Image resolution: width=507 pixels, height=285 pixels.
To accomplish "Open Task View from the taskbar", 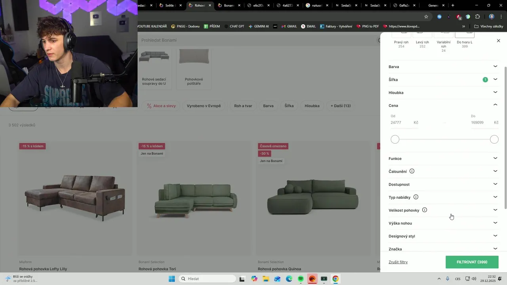I will pos(242,279).
